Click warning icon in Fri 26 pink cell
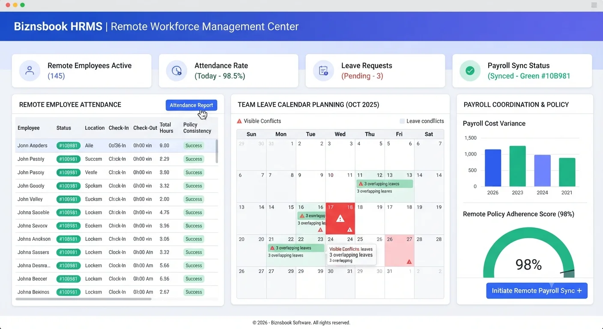Image resolution: width=603 pixels, height=329 pixels. click(409, 261)
